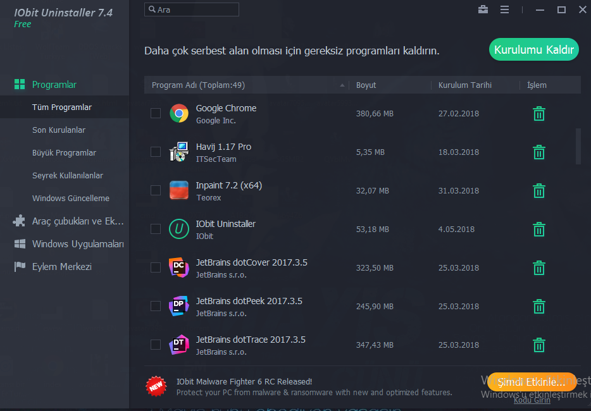Sort by Boyut column header
The width and height of the screenshot is (591, 411).
click(366, 85)
